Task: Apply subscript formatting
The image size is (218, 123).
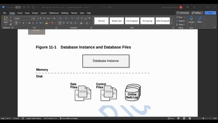Action: point(33,23)
